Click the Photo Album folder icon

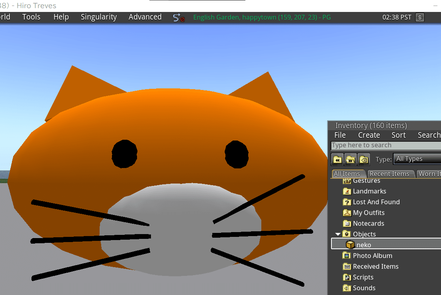click(347, 256)
